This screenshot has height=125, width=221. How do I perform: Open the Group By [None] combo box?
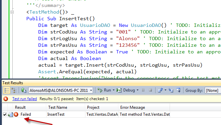[213, 91]
